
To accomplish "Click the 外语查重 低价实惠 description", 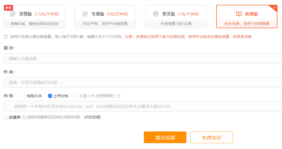I will point(176,24).
